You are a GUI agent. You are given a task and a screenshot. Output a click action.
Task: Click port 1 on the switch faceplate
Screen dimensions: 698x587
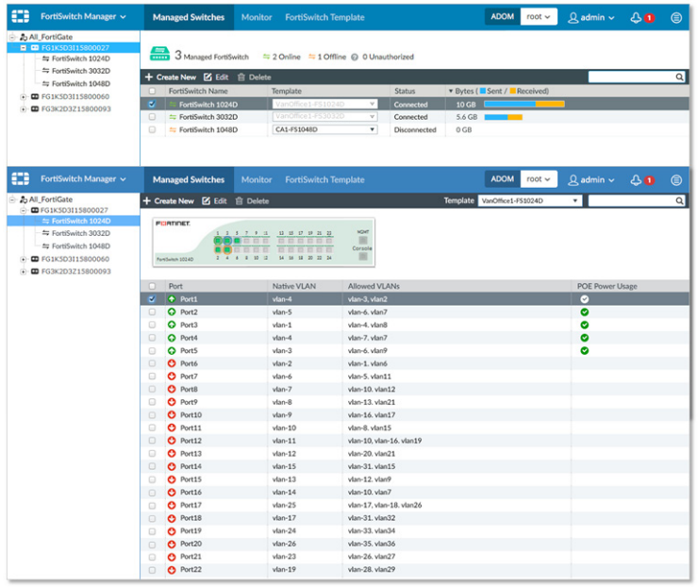[218, 241]
